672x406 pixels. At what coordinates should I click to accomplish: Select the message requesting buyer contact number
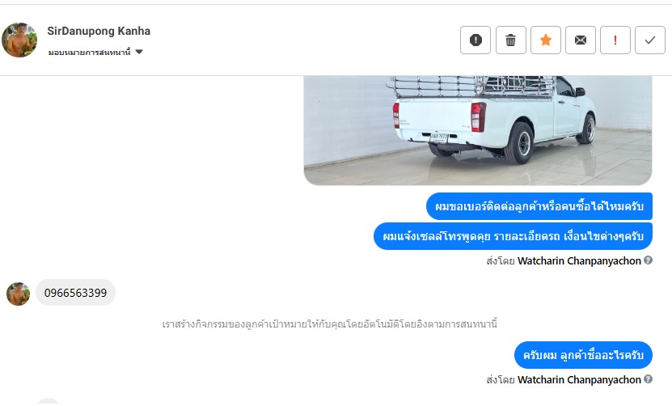pyautogui.click(x=539, y=206)
